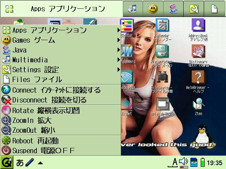This screenshot has width=226, height=169.
Task: Click the battery status icon
Action: coord(203,162)
